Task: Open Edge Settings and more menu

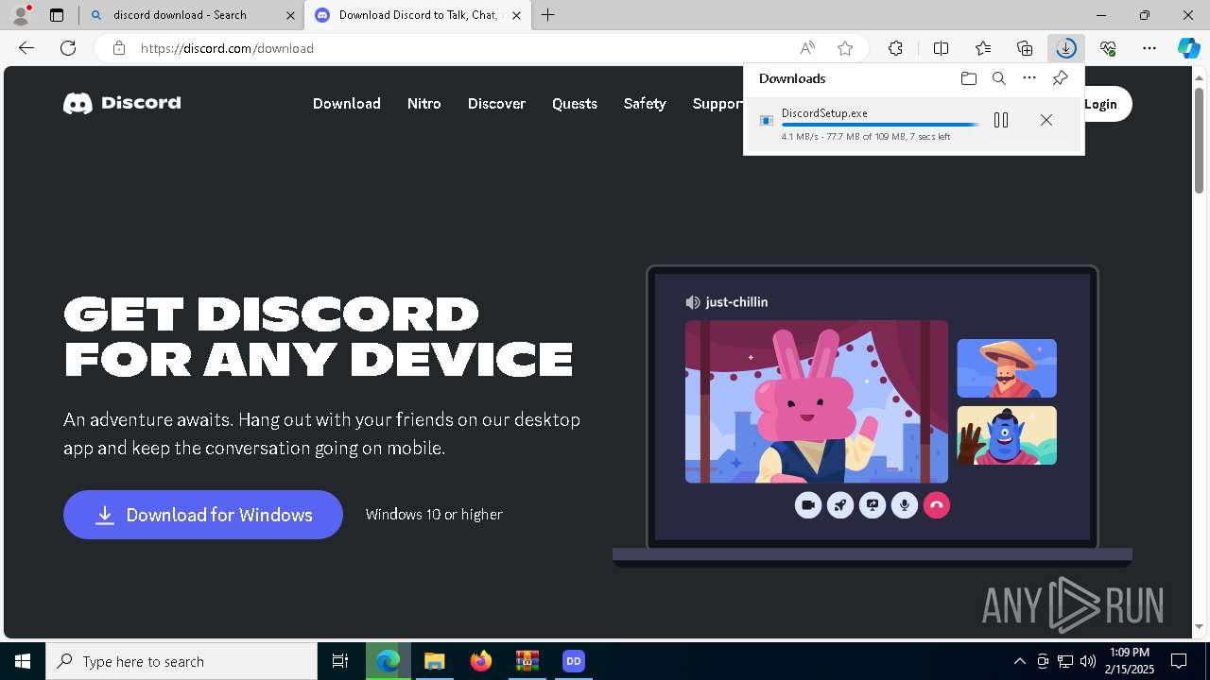Action: pyautogui.click(x=1149, y=48)
